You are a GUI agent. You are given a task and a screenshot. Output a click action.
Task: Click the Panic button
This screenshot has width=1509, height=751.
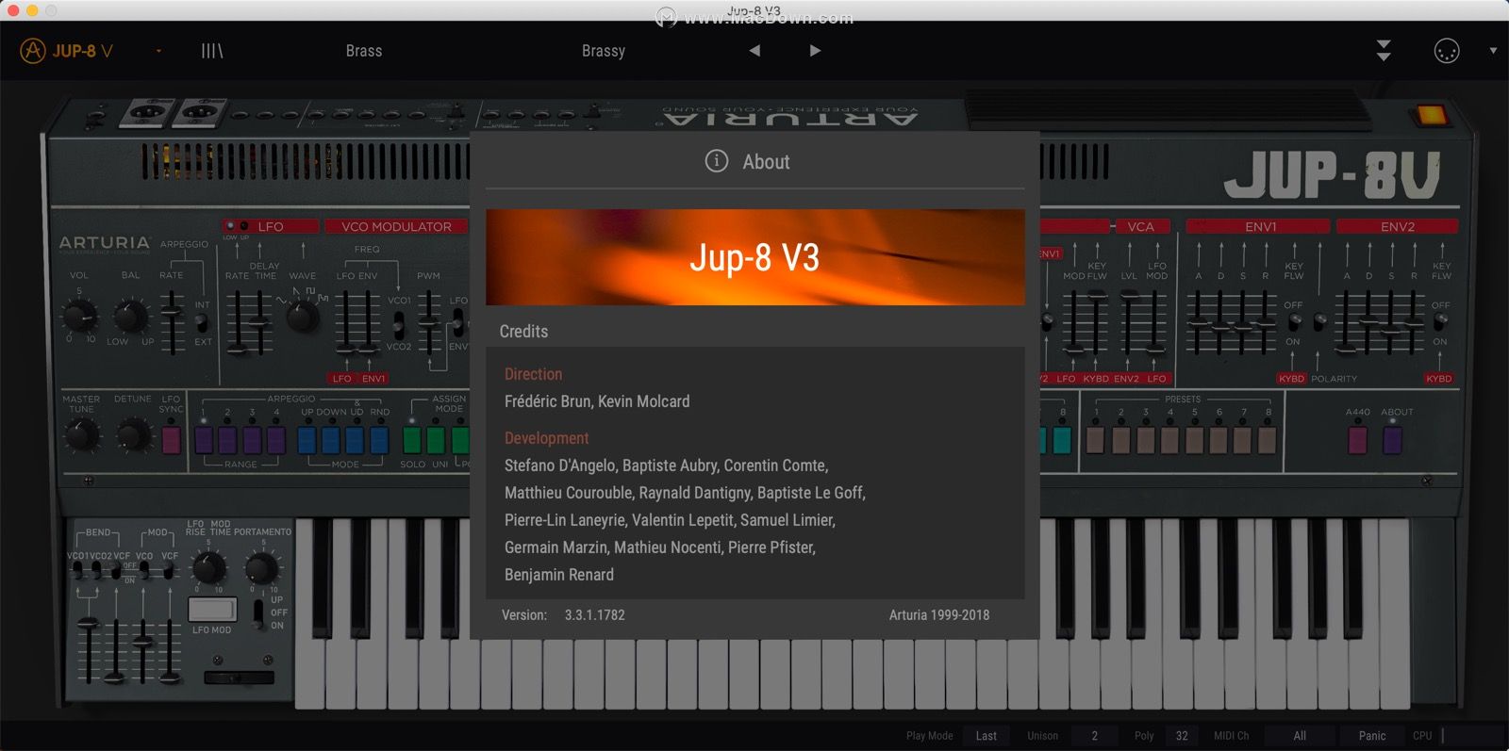tap(1372, 736)
